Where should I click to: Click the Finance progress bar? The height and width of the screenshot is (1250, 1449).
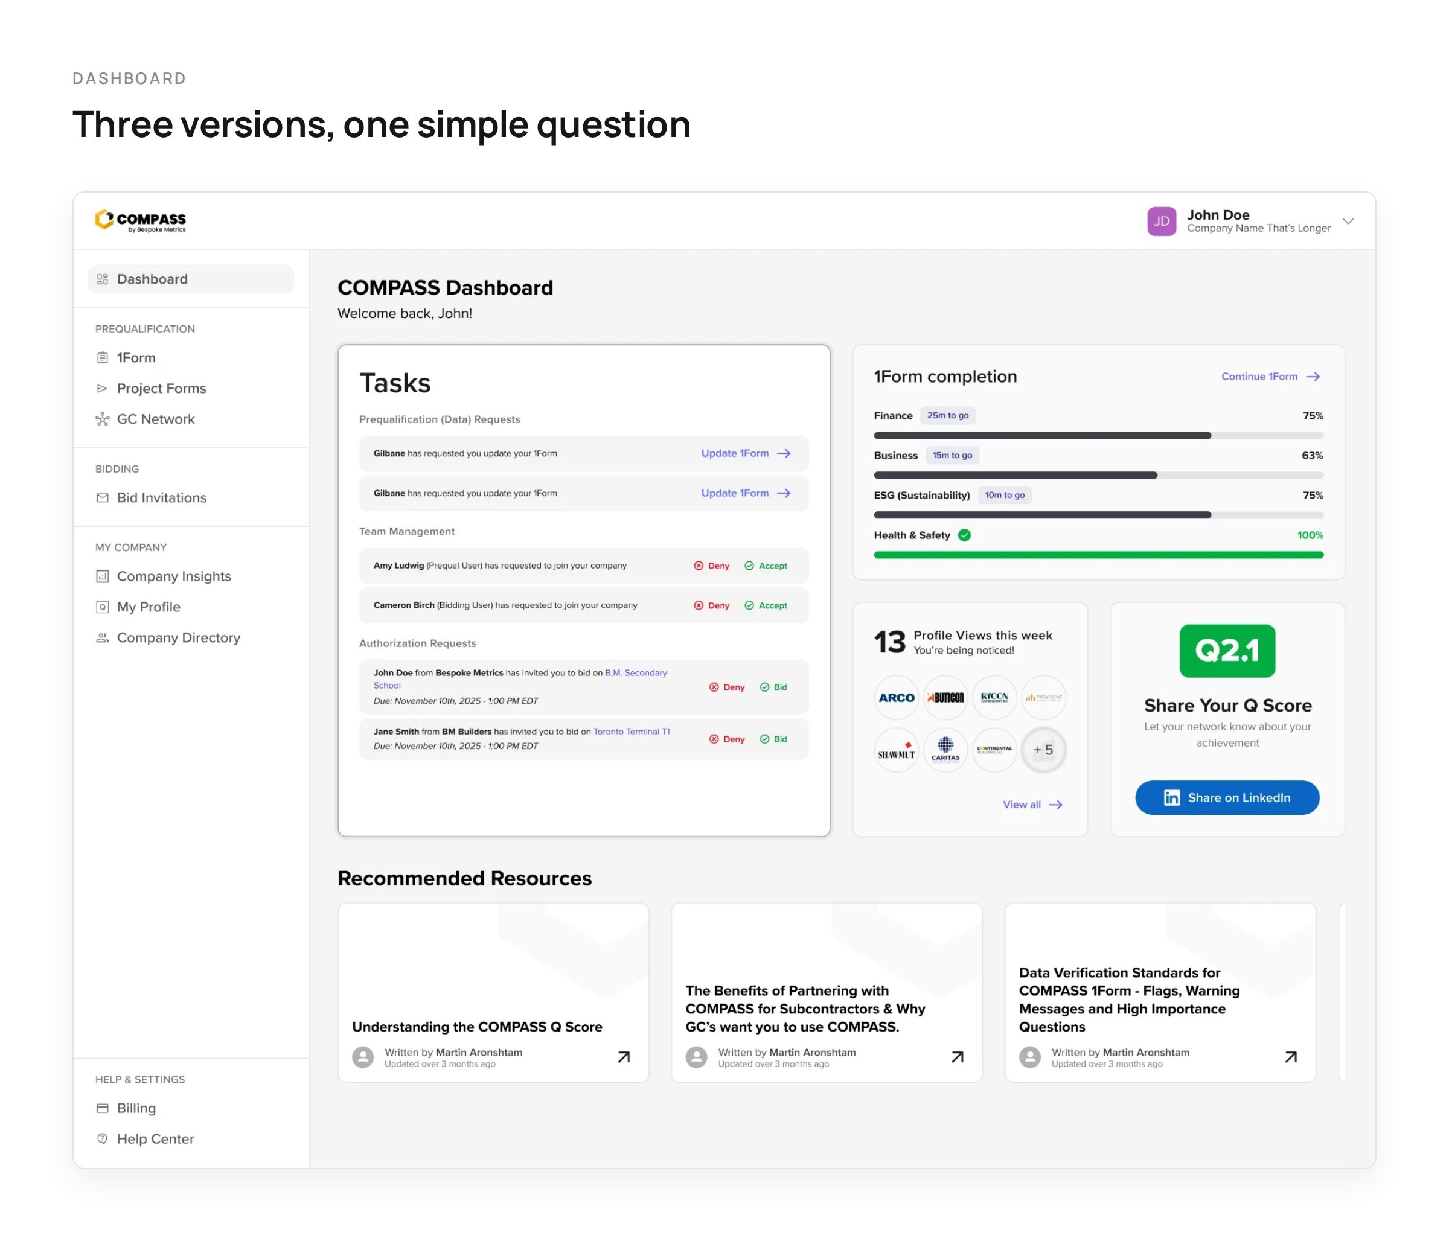1098,436
